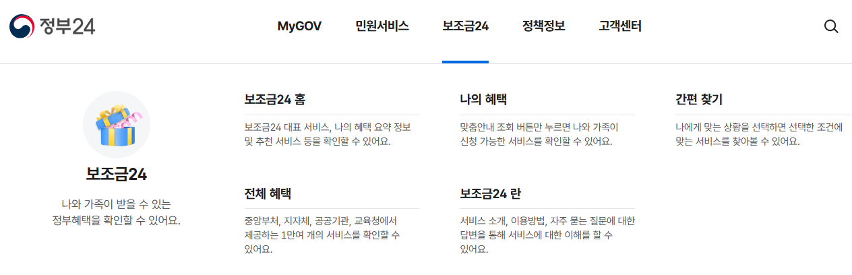Click the 보조금24 gift box illustration
Image resolution: width=852 pixels, height=275 pixels.
pos(117,125)
